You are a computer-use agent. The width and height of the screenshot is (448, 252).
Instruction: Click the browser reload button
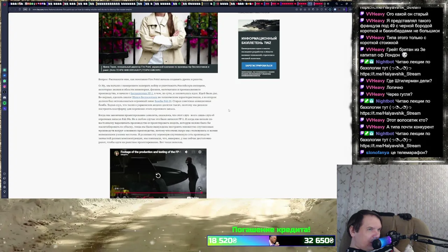[20, 9]
